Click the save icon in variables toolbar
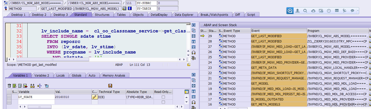The image size is (371, 109). 110,86
